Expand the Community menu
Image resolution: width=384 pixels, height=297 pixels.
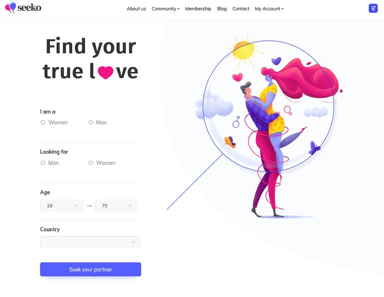166,9
